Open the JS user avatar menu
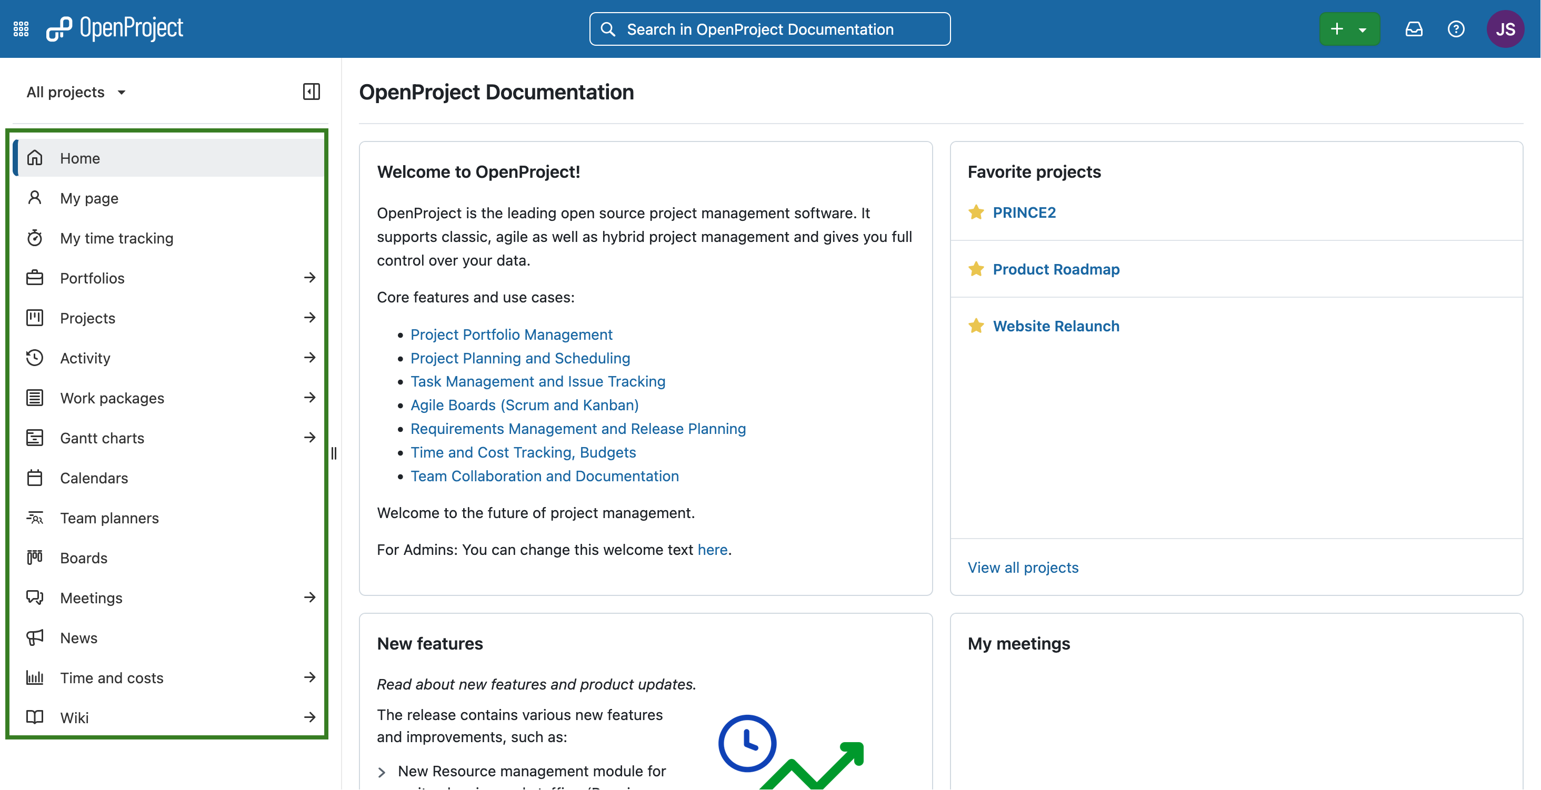 (1505, 29)
